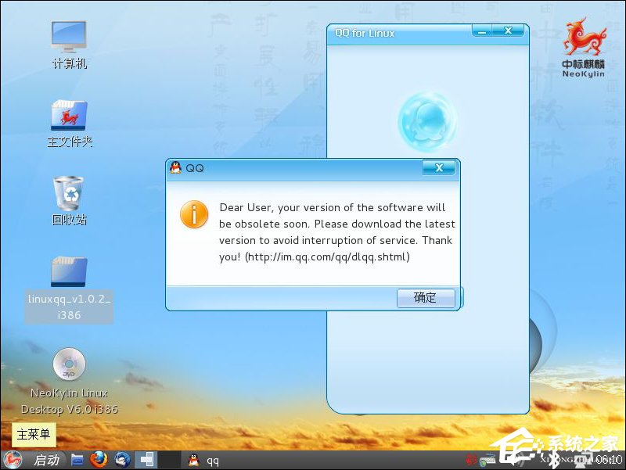Click the 确定 button in the QQ dialog

tap(426, 298)
